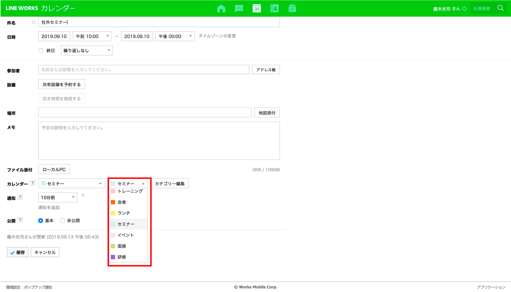Choose 会食 from the category list
Viewport: 511px width, 292px height.
pos(122,202)
